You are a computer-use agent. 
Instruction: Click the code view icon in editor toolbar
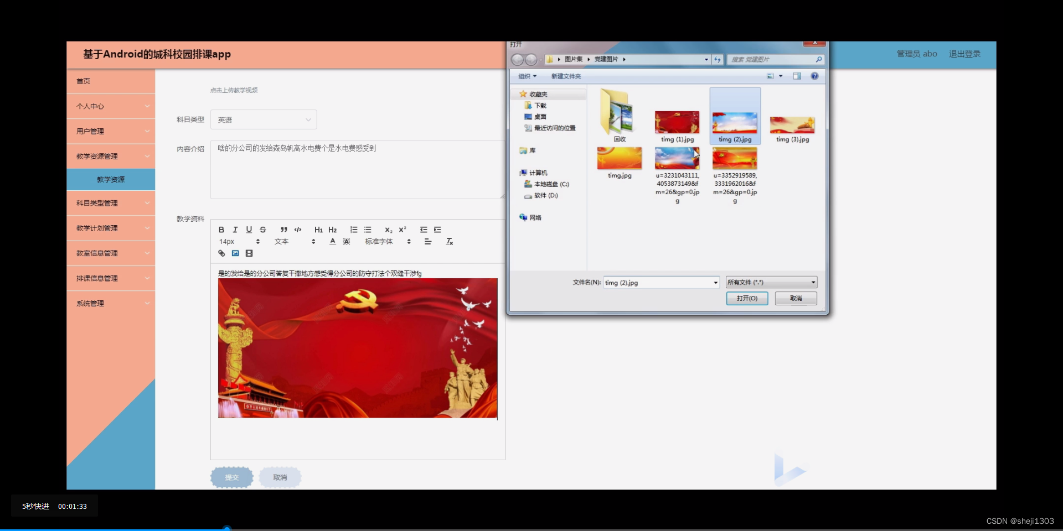297,230
